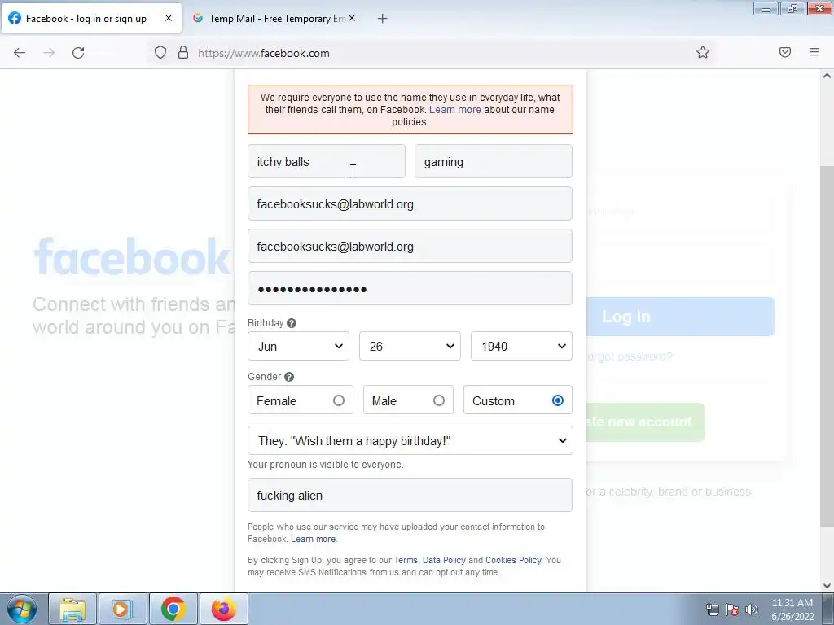Screen dimensions: 834x625
Task: Reload the page with the refresh icon
Action: 78,53
